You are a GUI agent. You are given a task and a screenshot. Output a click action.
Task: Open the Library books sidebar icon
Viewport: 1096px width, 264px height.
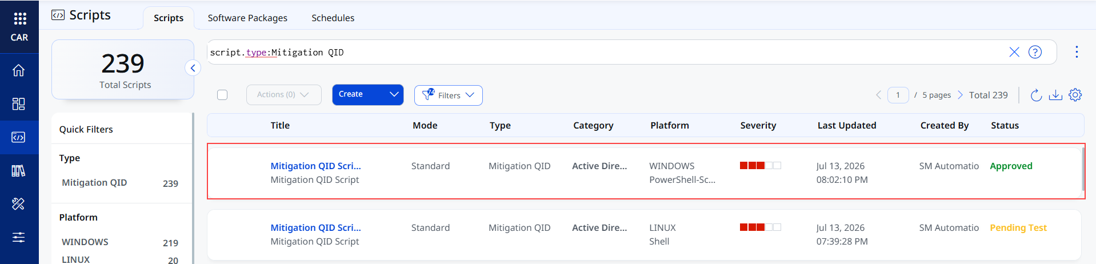click(x=19, y=170)
